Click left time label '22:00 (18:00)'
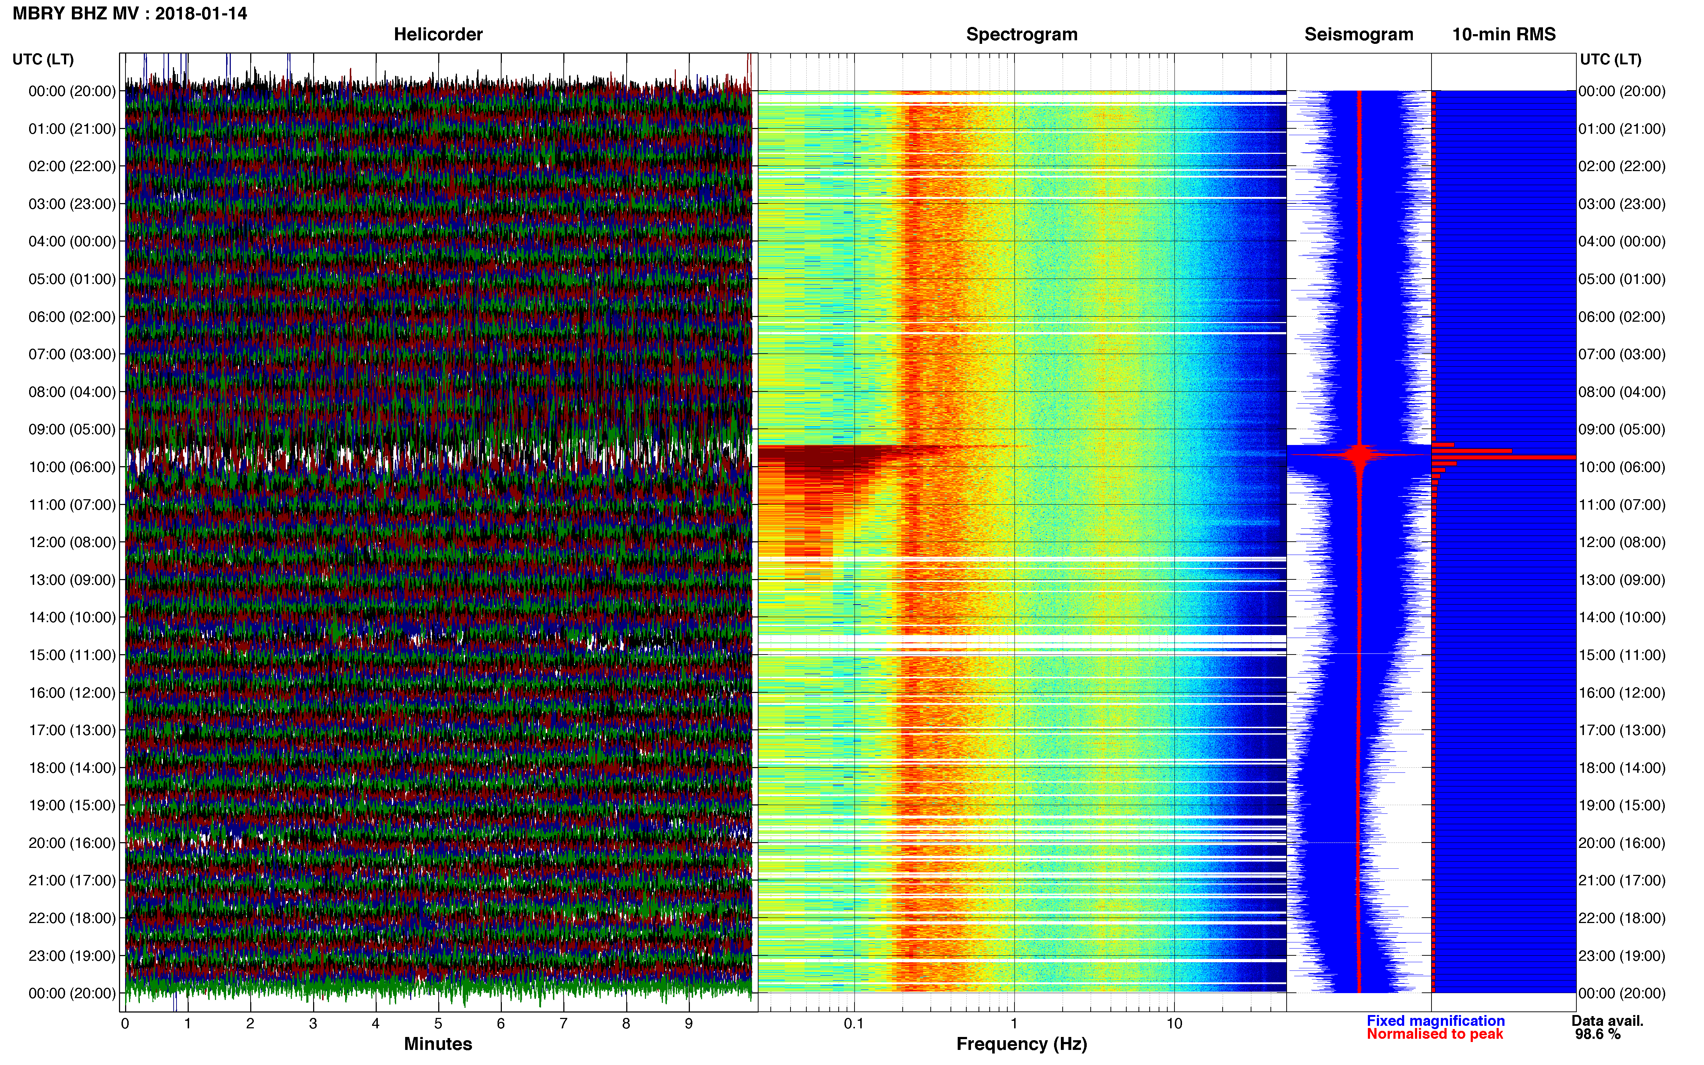 click(x=72, y=918)
